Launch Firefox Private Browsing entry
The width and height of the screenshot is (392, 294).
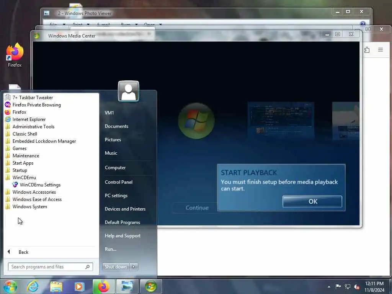coord(33,105)
